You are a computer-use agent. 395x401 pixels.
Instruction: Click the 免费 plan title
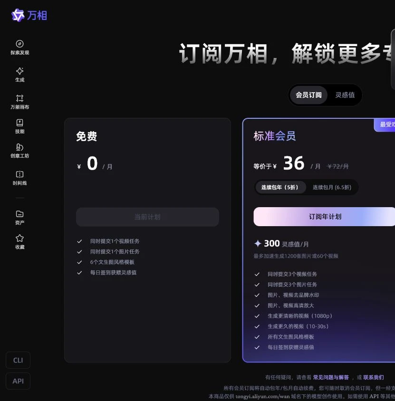[x=87, y=136]
